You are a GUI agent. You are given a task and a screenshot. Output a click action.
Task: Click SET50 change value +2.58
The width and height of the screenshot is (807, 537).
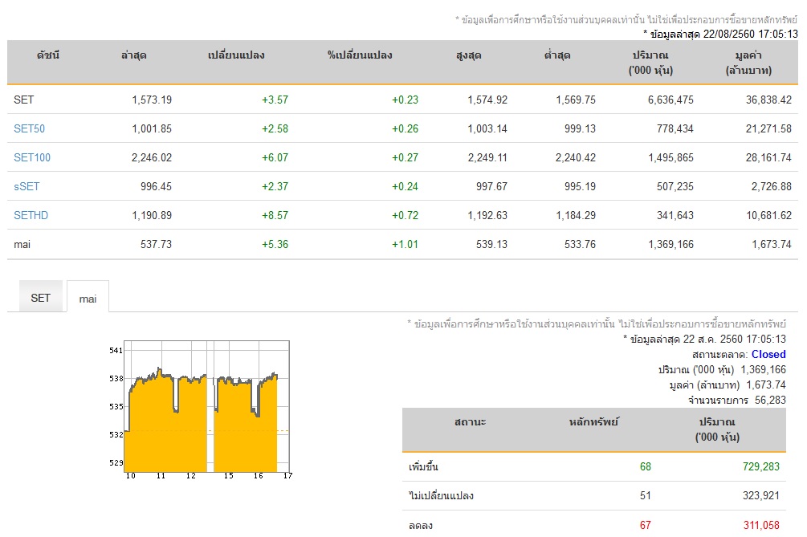(x=275, y=128)
